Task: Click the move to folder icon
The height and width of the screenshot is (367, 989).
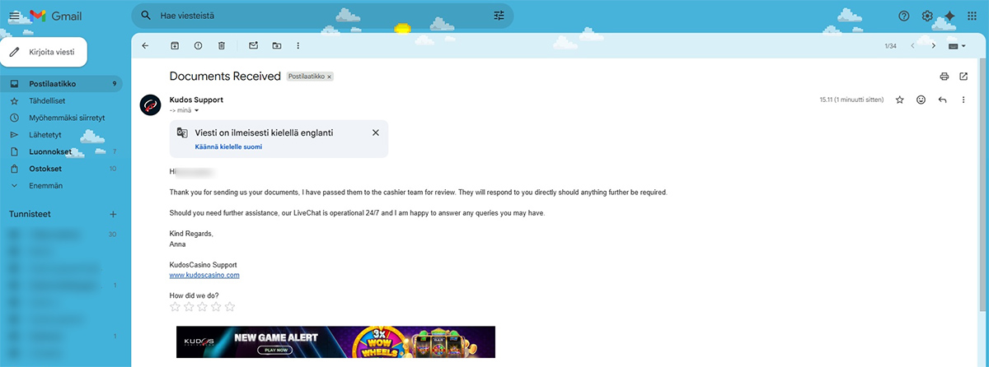Action: click(x=276, y=46)
